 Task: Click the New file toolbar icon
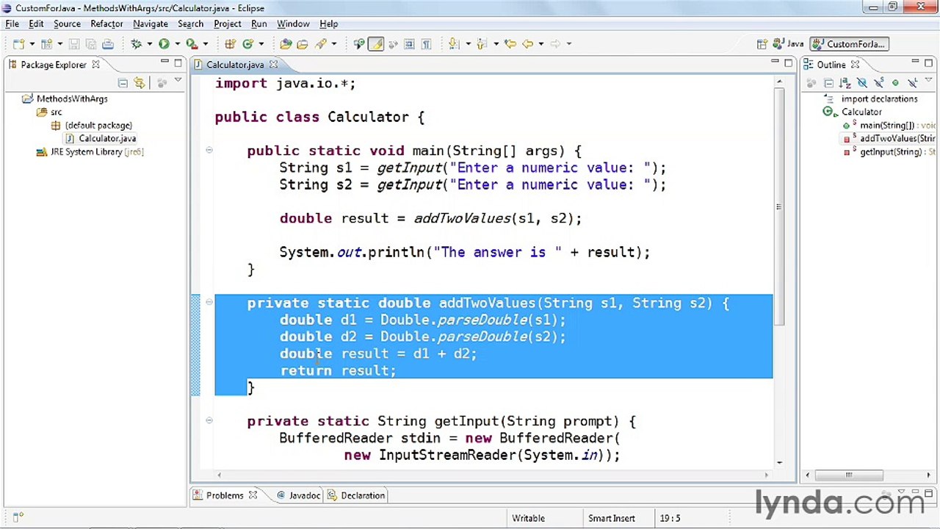coord(18,44)
